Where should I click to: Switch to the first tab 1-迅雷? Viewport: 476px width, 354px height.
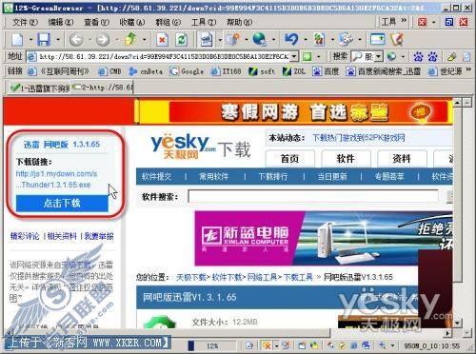pos(39,88)
